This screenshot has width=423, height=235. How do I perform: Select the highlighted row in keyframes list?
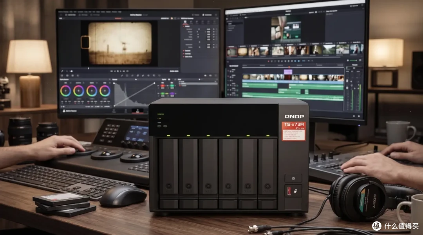(199, 84)
